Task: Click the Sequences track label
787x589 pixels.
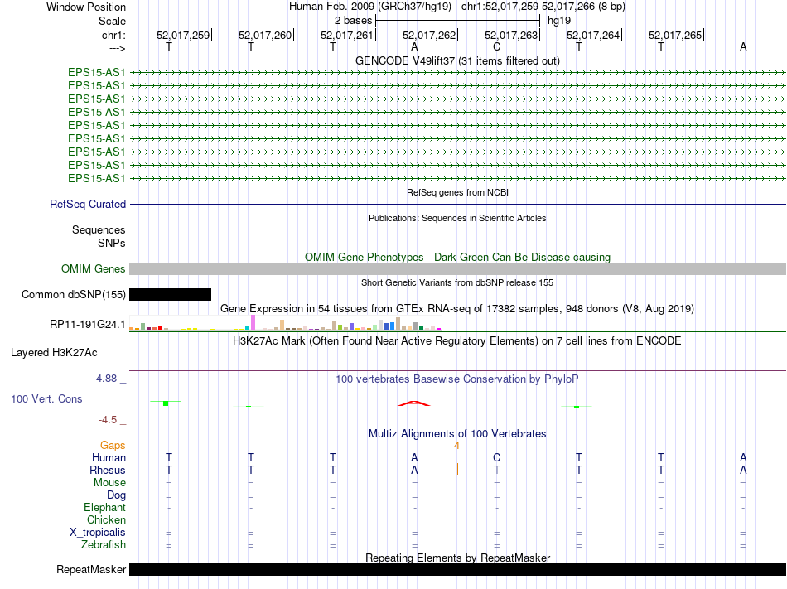Action: tap(99, 229)
